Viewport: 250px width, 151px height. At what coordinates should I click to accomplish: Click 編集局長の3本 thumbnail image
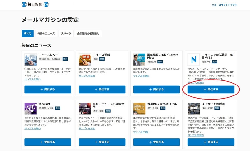pyautogui.click(x=139, y=60)
